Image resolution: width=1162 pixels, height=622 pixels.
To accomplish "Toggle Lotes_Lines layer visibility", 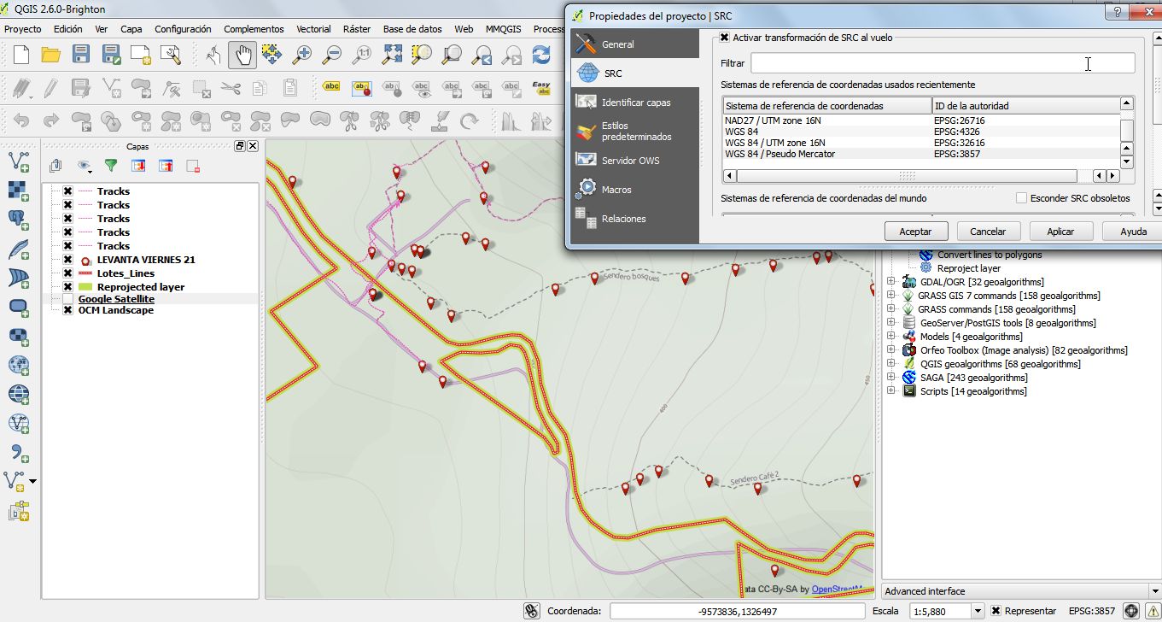I will [67, 273].
